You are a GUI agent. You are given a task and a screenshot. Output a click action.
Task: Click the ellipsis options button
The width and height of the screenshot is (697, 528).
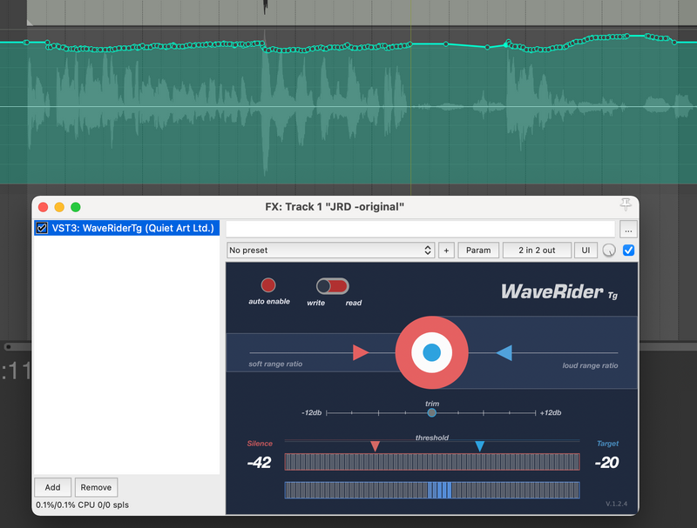click(629, 230)
